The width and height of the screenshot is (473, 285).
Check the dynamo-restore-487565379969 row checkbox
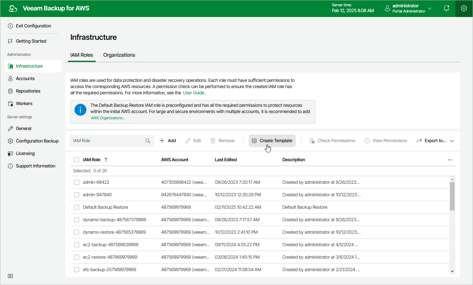pos(77,232)
